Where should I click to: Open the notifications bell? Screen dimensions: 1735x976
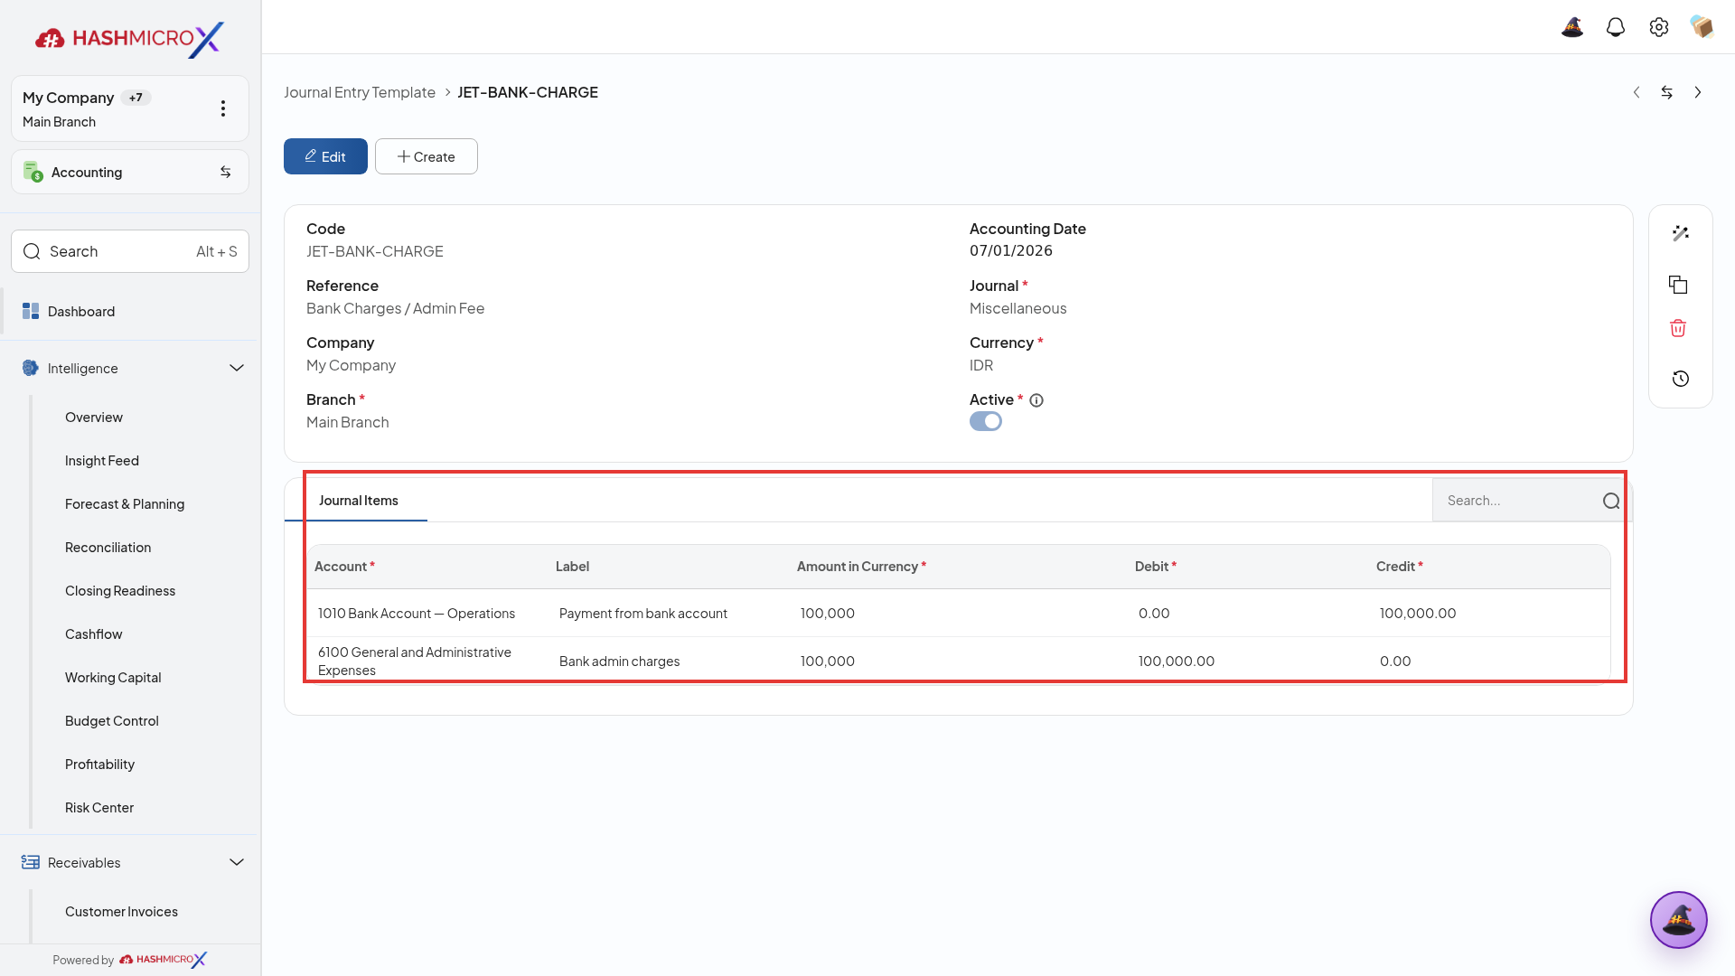tap(1616, 27)
